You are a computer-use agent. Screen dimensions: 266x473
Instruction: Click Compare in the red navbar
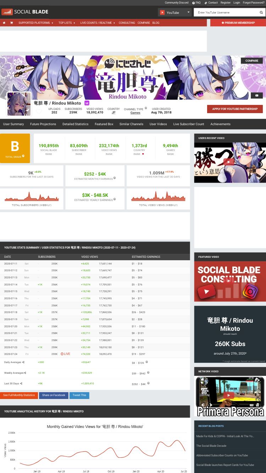144,23
